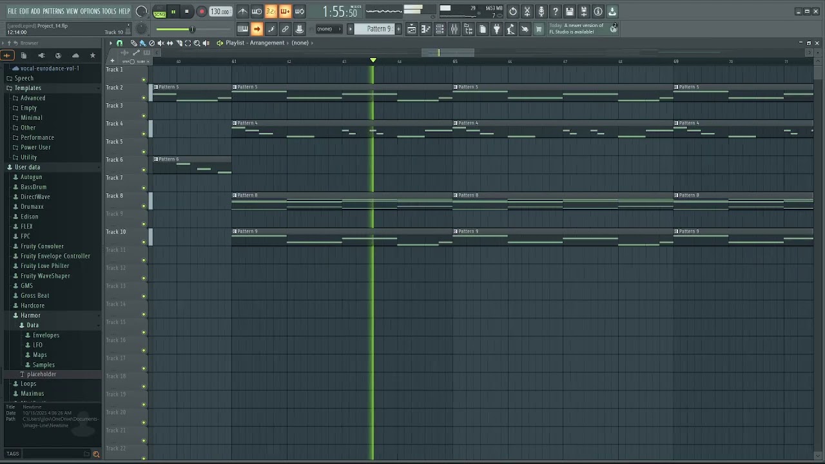This screenshot has width=825, height=464.
Task: Select the playlist Draw pencil tool
Action: tap(133, 43)
